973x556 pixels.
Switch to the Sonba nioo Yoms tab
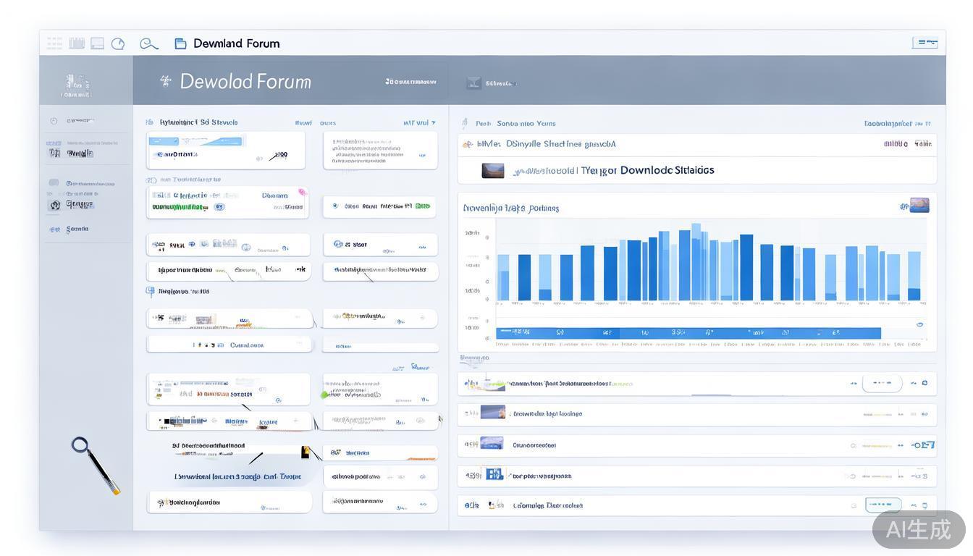pyautogui.click(x=526, y=124)
